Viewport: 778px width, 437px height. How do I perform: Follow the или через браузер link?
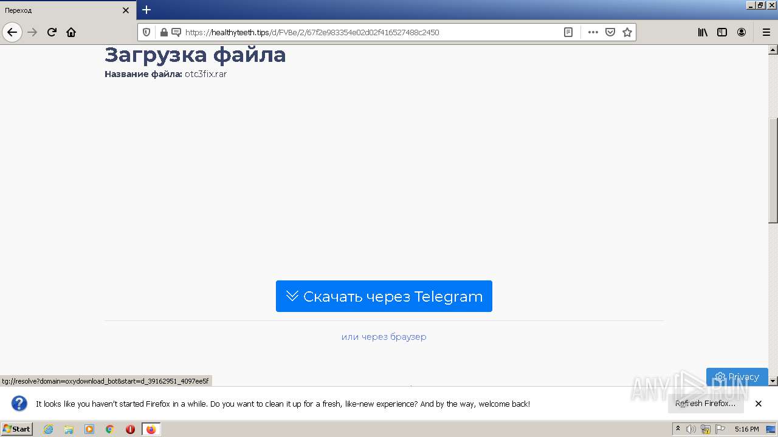pos(384,337)
